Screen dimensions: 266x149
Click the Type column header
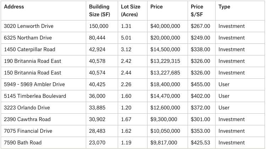(224, 7)
